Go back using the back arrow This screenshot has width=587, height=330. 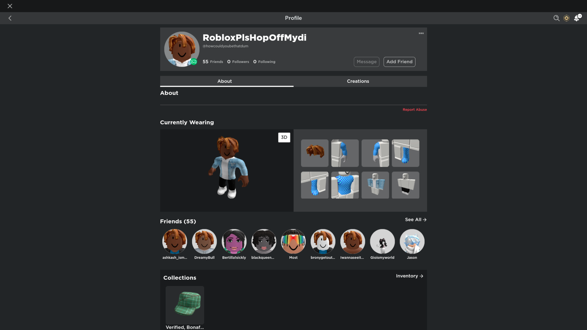pos(10,18)
